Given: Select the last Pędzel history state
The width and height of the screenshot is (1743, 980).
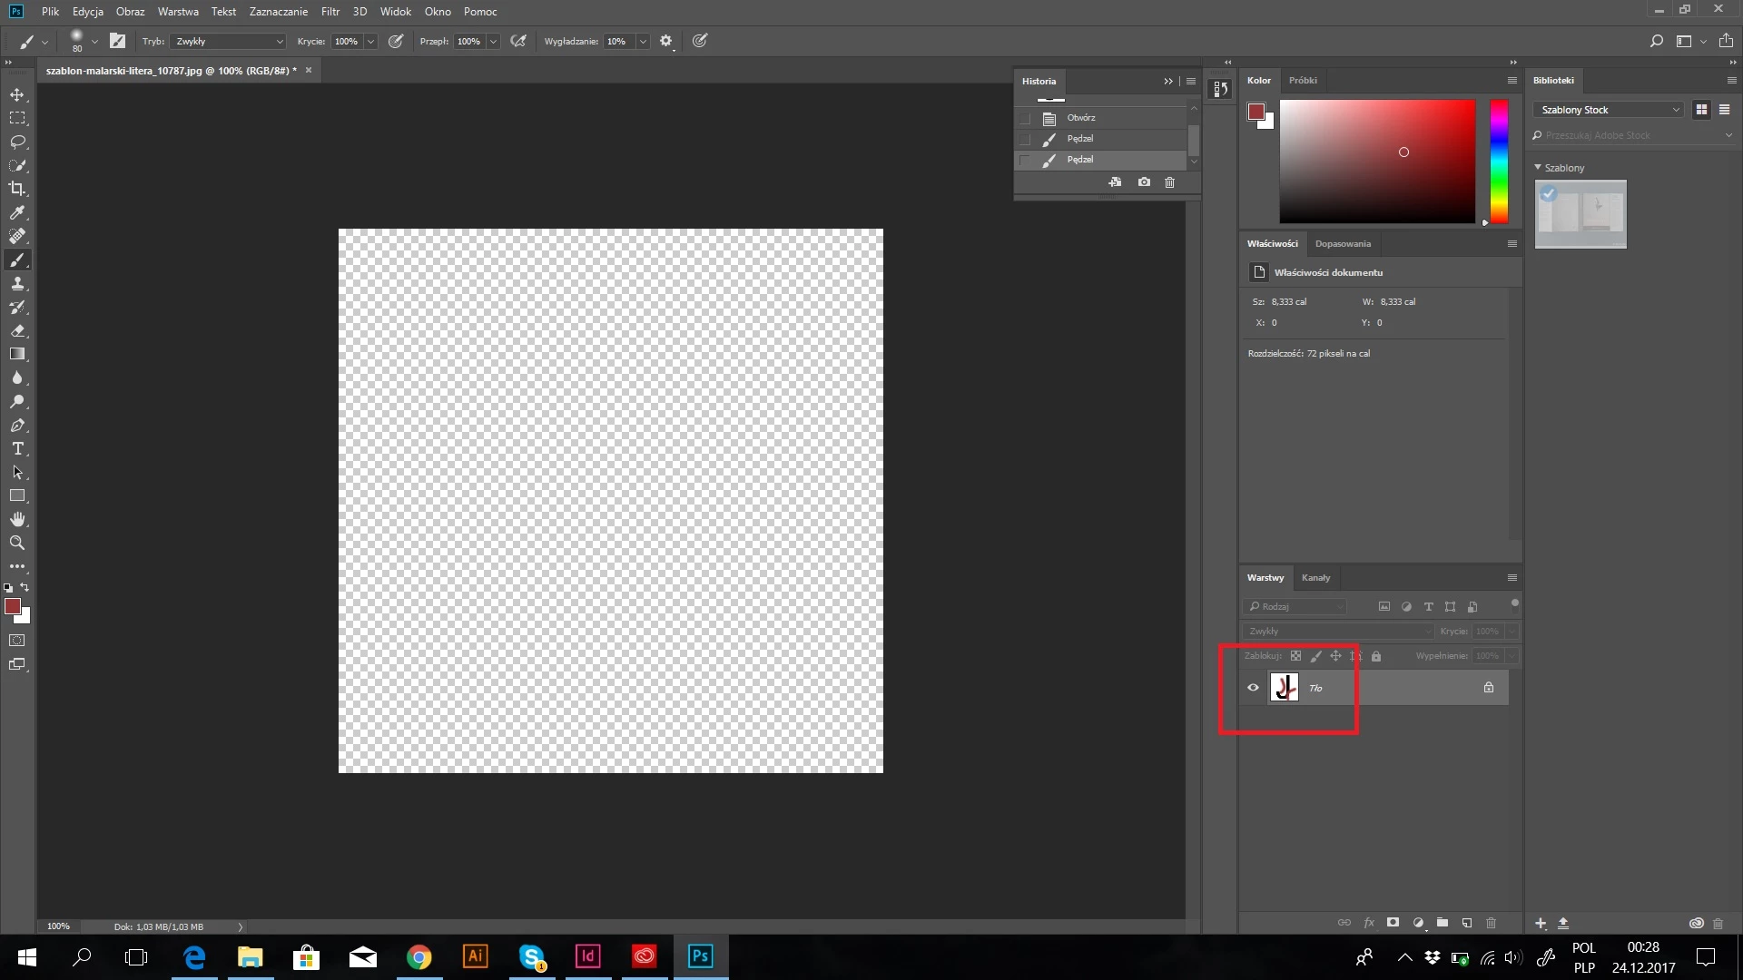Looking at the screenshot, I should pos(1080,160).
